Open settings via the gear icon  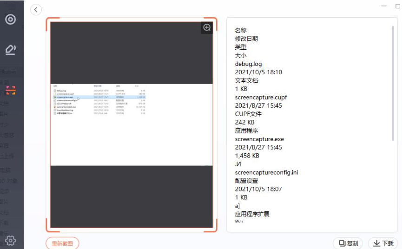[x=10, y=240]
